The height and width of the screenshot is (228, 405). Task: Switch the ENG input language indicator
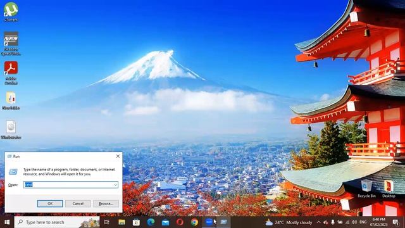point(363,222)
